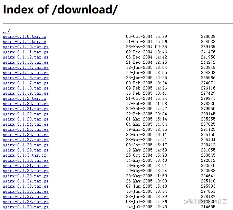233x210 pixels.
Task: Select the nginx-0.1.12.tar.gz file link
Action: point(26,57)
